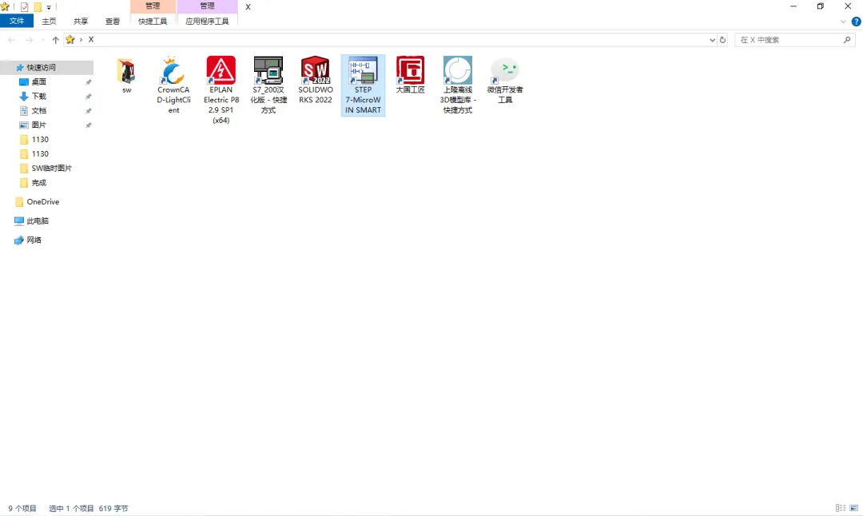The width and height of the screenshot is (863, 516).
Task: Open customize quick access toolbar dropdown
Action: pos(49,7)
